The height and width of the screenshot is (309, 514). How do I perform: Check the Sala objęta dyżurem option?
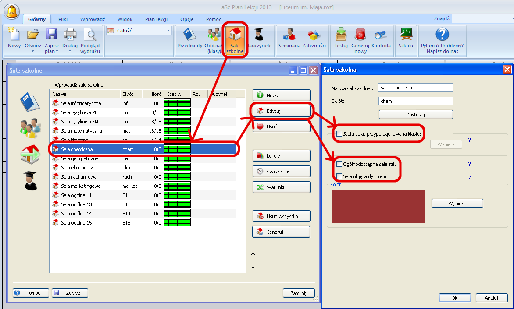pyautogui.click(x=339, y=176)
